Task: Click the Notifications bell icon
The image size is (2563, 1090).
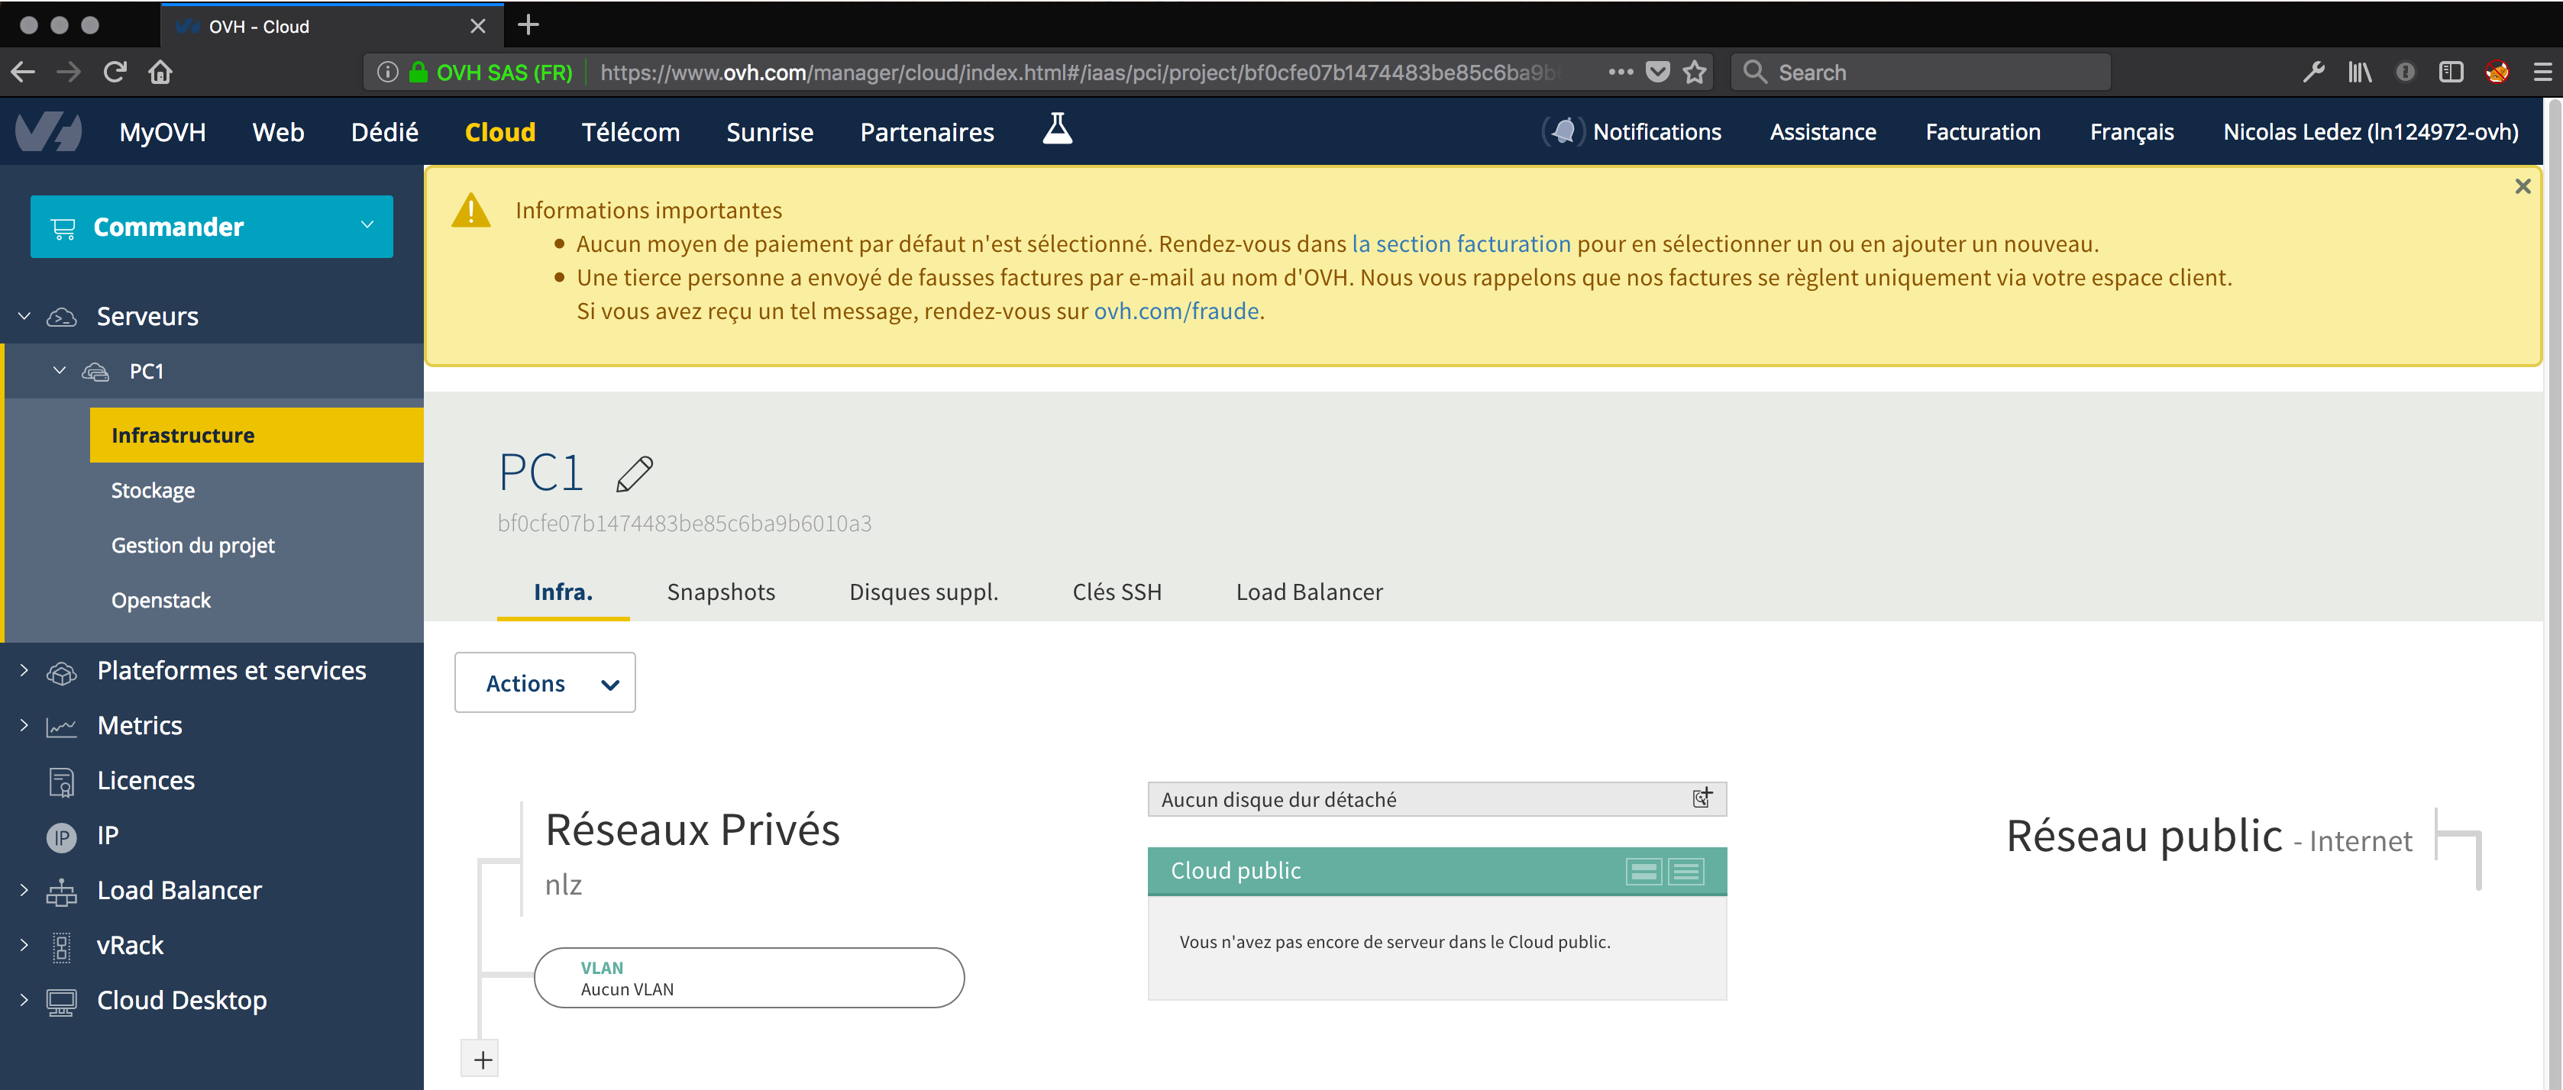Action: pos(1564,131)
